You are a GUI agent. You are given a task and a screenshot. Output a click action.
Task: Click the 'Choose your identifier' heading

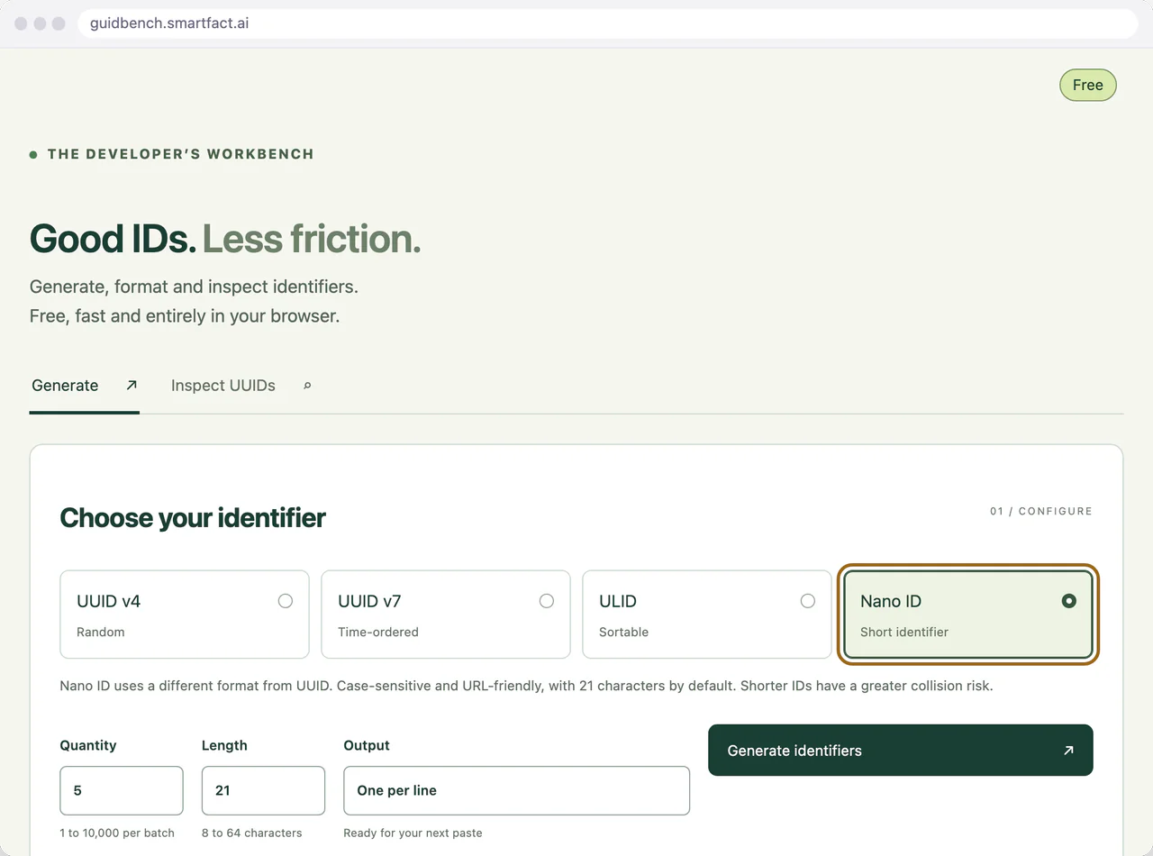point(193,518)
